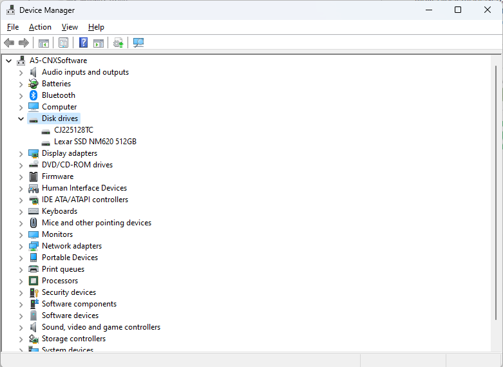This screenshot has height=367, width=503.
Task: Select the CJ225128TC disk drive
Action: pyautogui.click(x=74, y=130)
